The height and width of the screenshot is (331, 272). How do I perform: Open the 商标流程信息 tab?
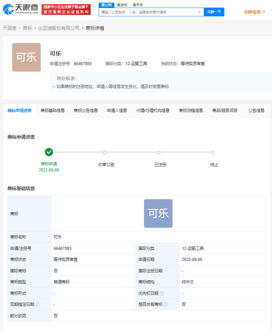coord(191,110)
